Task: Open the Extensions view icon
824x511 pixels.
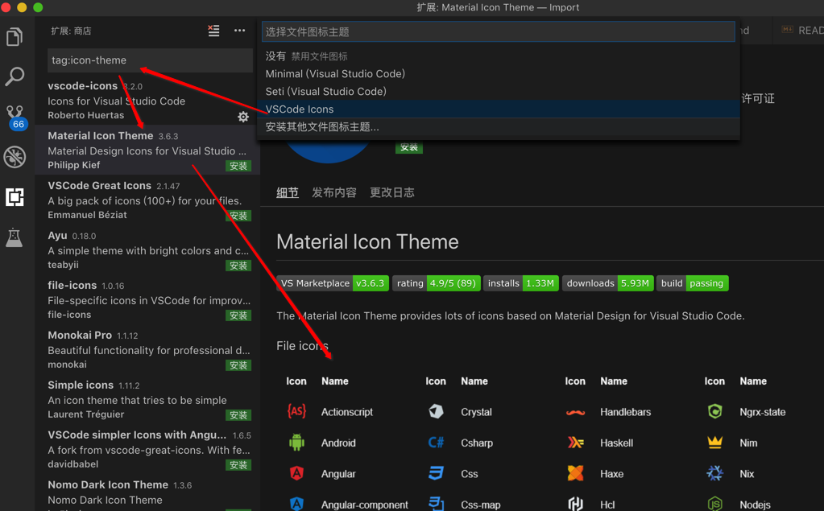Action: (x=14, y=197)
